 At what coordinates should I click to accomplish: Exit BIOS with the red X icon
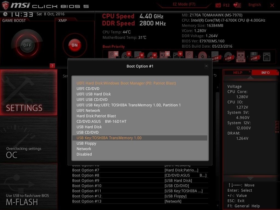click(x=272, y=5)
